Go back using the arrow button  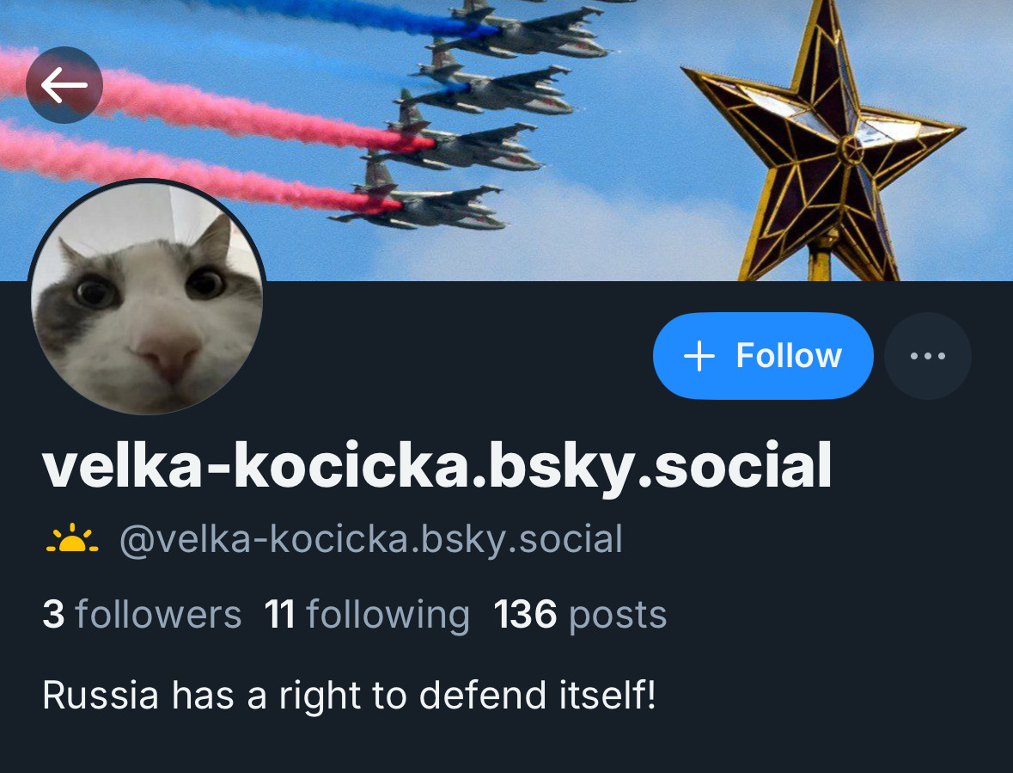64,84
